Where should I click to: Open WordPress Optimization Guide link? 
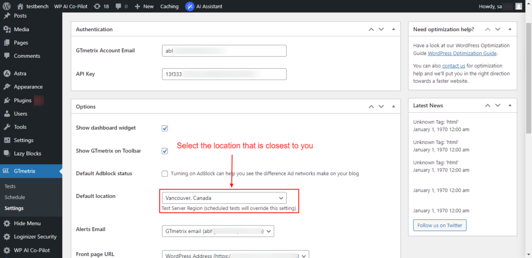[x=462, y=53]
